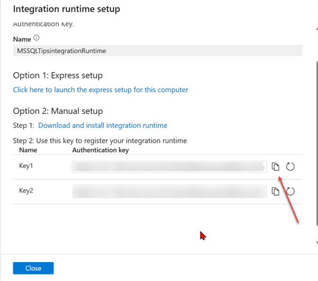Click the Key1 row label

click(x=26, y=166)
